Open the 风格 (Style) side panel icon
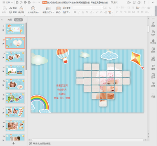The height and width of the screenshot is (146, 157). [x=153, y=84]
